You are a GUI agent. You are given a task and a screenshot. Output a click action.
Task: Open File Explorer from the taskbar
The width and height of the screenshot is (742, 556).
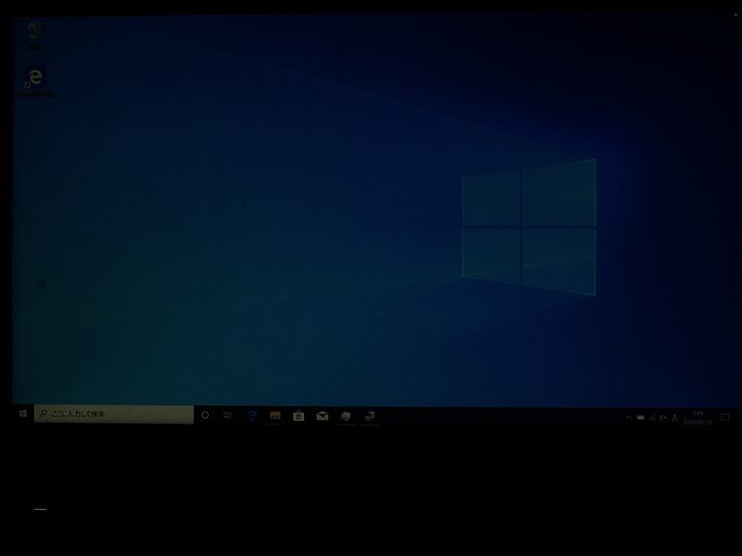tap(275, 415)
